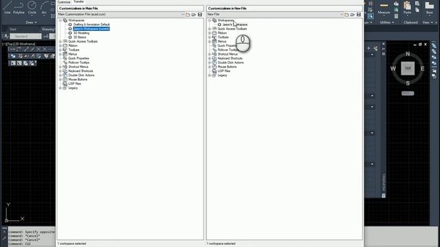This screenshot has width=440, height=247.
Task: Click open file icon in New File pane
Action: pos(353,14)
